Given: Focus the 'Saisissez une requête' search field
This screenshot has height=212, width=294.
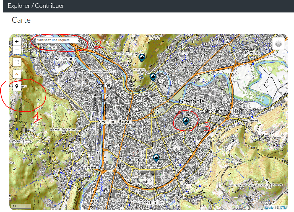Looking at the screenshot, I should (57, 40).
